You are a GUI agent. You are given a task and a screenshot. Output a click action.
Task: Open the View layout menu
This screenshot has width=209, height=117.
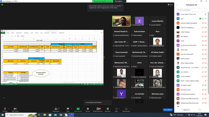coord(170,5)
